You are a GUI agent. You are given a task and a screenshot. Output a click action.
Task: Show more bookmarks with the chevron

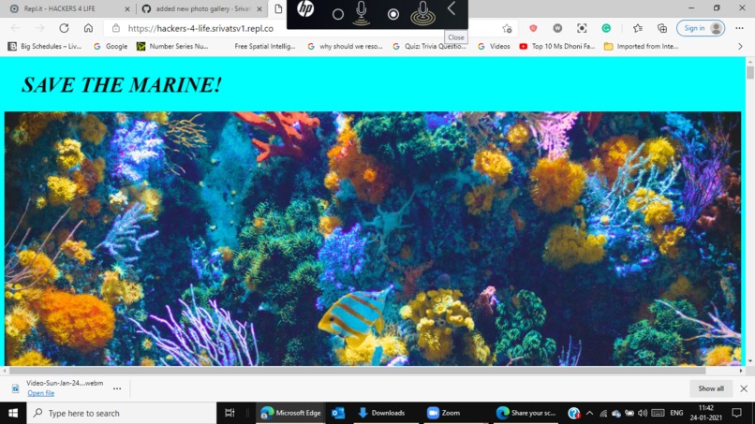(740, 46)
